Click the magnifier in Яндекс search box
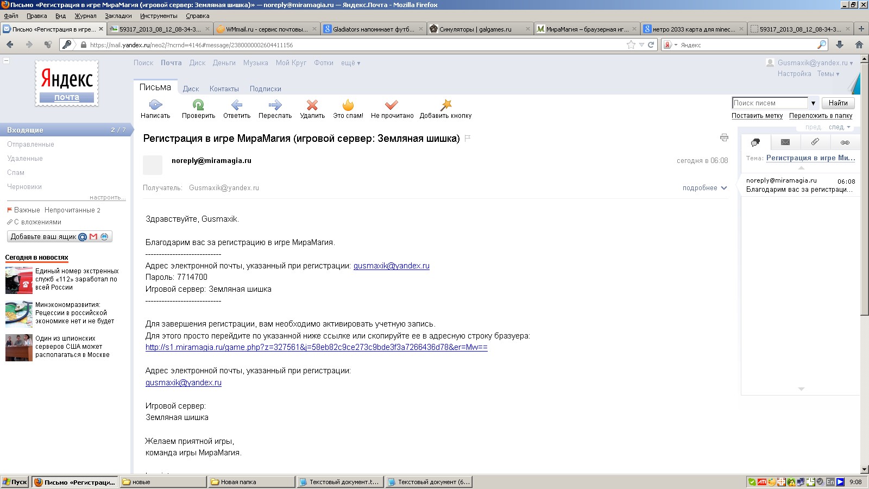The width and height of the screenshot is (869, 489). tap(822, 45)
